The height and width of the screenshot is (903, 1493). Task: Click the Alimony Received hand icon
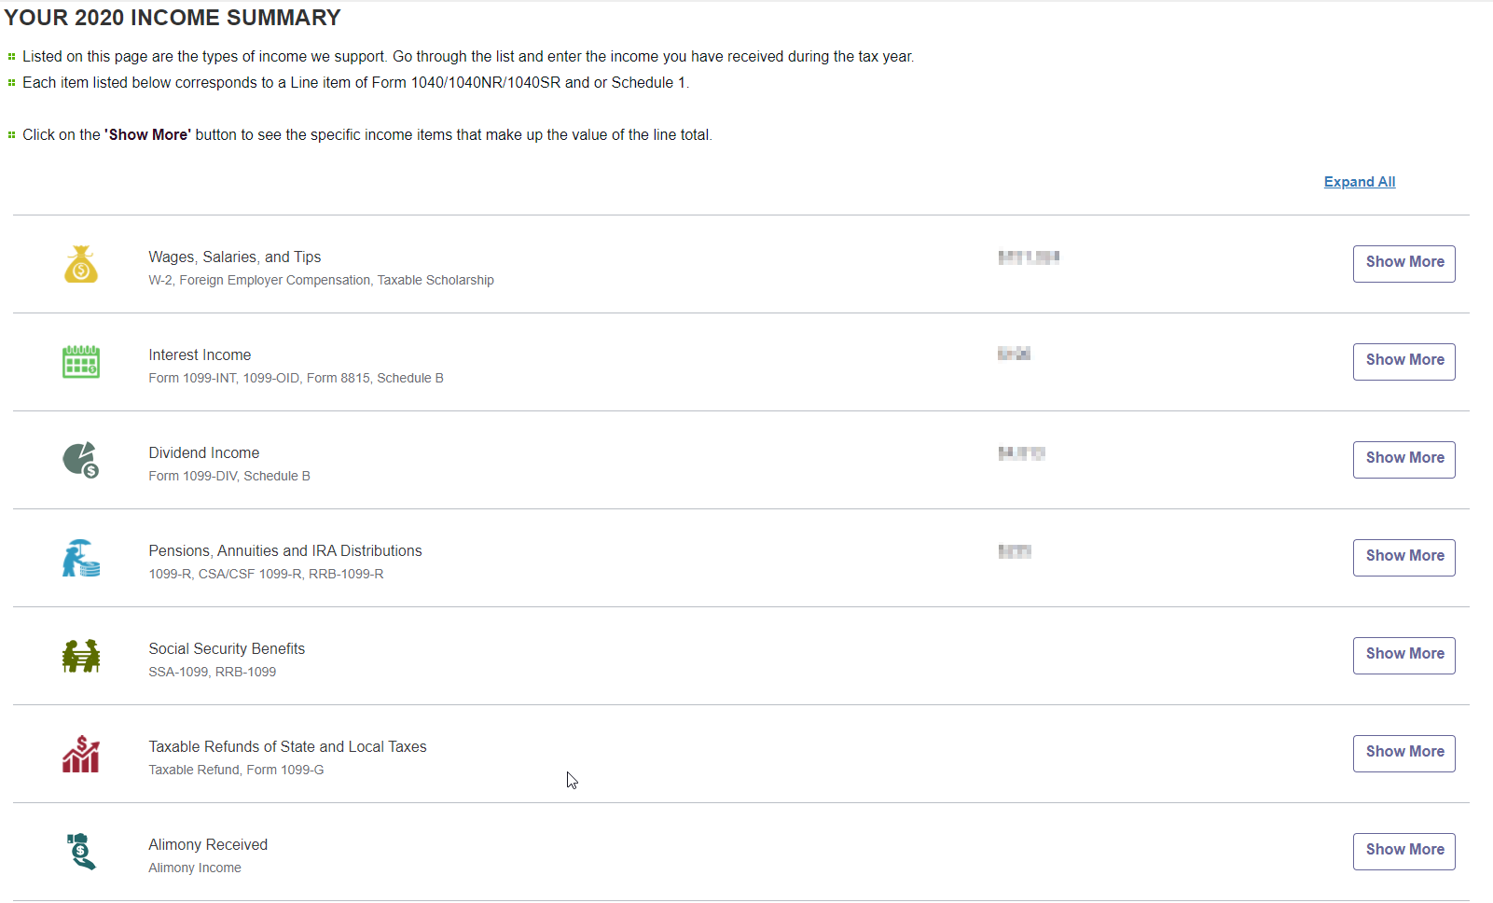coord(81,852)
